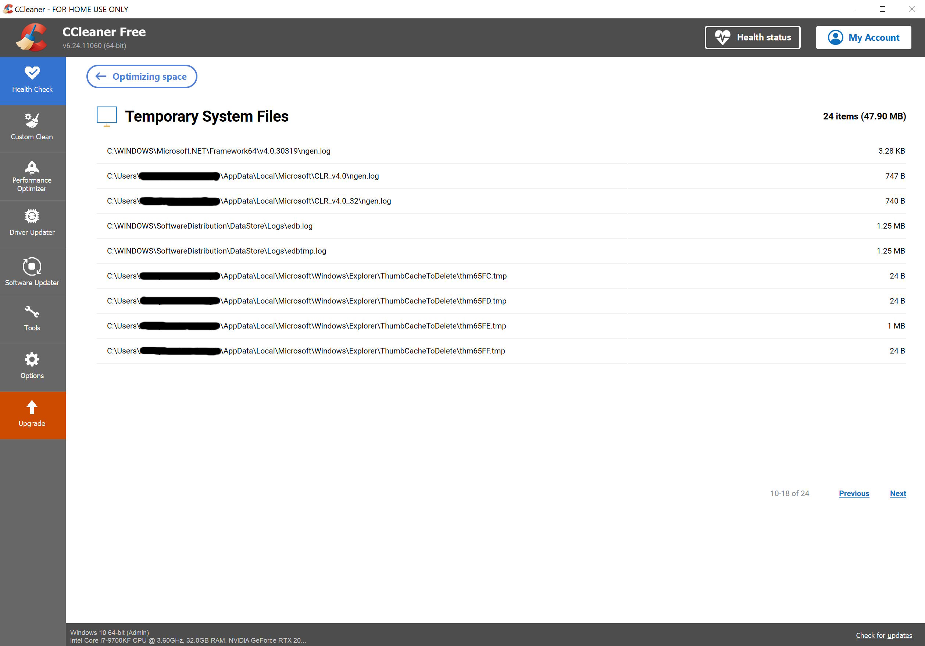Click the Temporary System Files monitor icon
The image size is (925, 646).
click(x=107, y=116)
